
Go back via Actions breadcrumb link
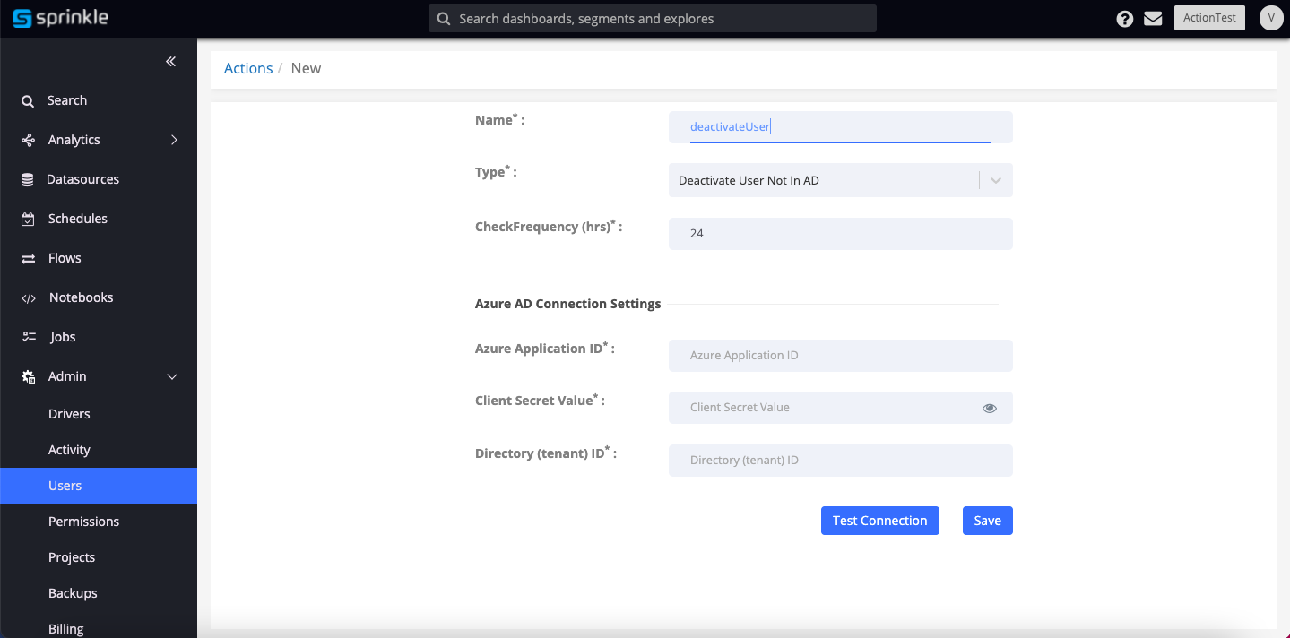248,68
